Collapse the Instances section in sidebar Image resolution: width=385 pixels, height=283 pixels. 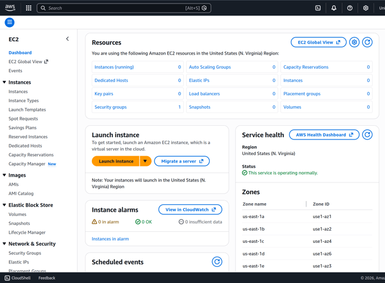coord(5,83)
